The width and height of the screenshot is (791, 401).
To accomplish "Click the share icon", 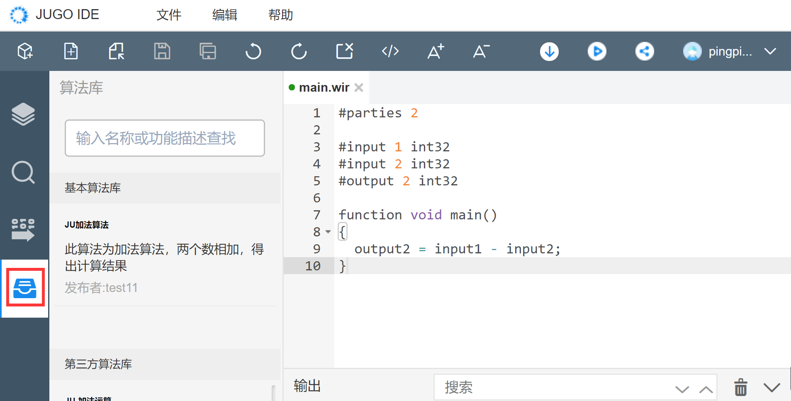I will click(645, 51).
